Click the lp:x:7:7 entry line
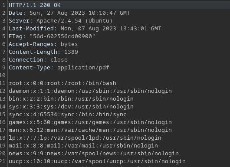This screenshot has width=230, height=167. (85, 138)
